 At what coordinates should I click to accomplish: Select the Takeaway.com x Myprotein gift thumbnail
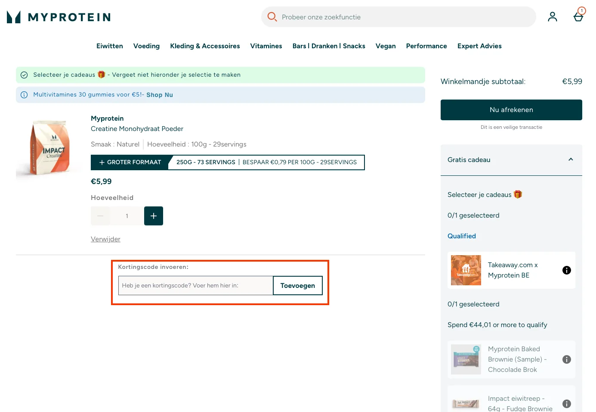(466, 270)
